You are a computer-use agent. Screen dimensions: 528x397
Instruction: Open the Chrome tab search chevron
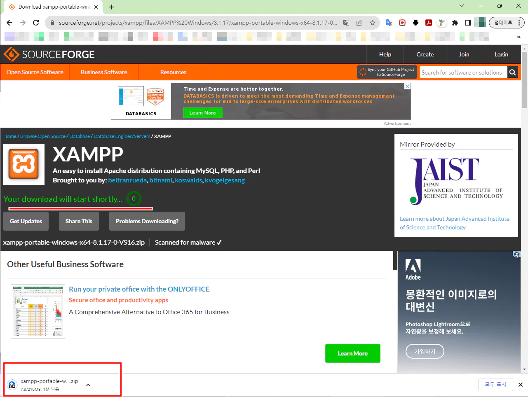[462, 6]
